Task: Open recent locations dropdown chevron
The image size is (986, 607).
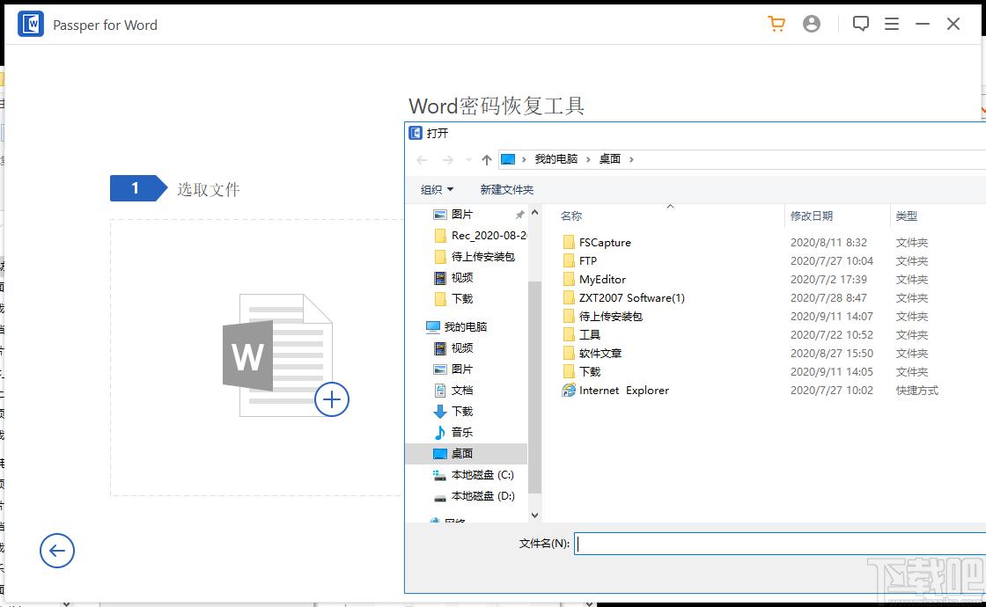Action: pyautogui.click(x=468, y=159)
